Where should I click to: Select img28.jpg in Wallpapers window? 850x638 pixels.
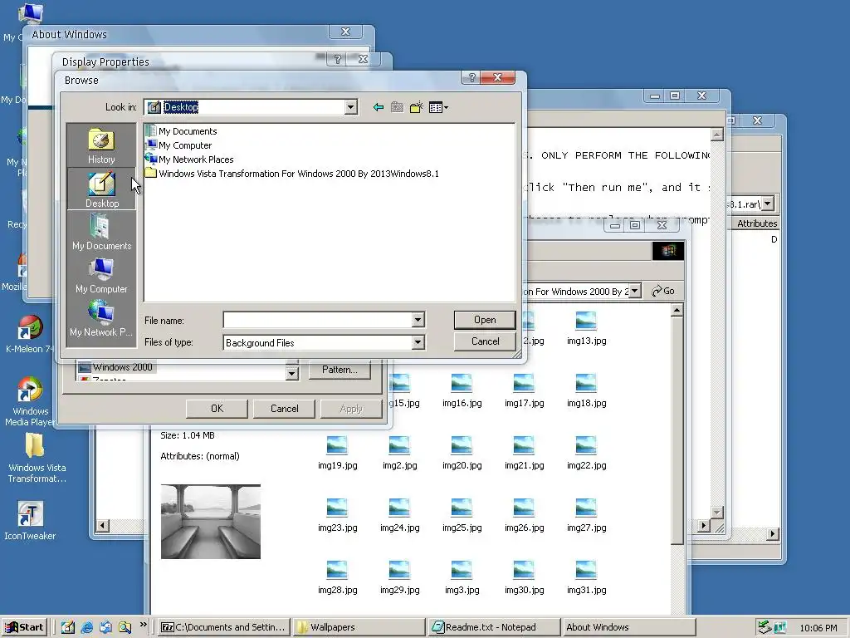[337, 577]
